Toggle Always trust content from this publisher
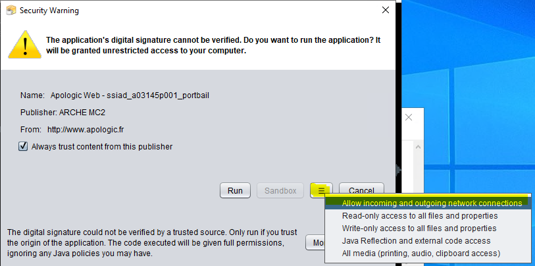The image size is (535, 266). 24,147
